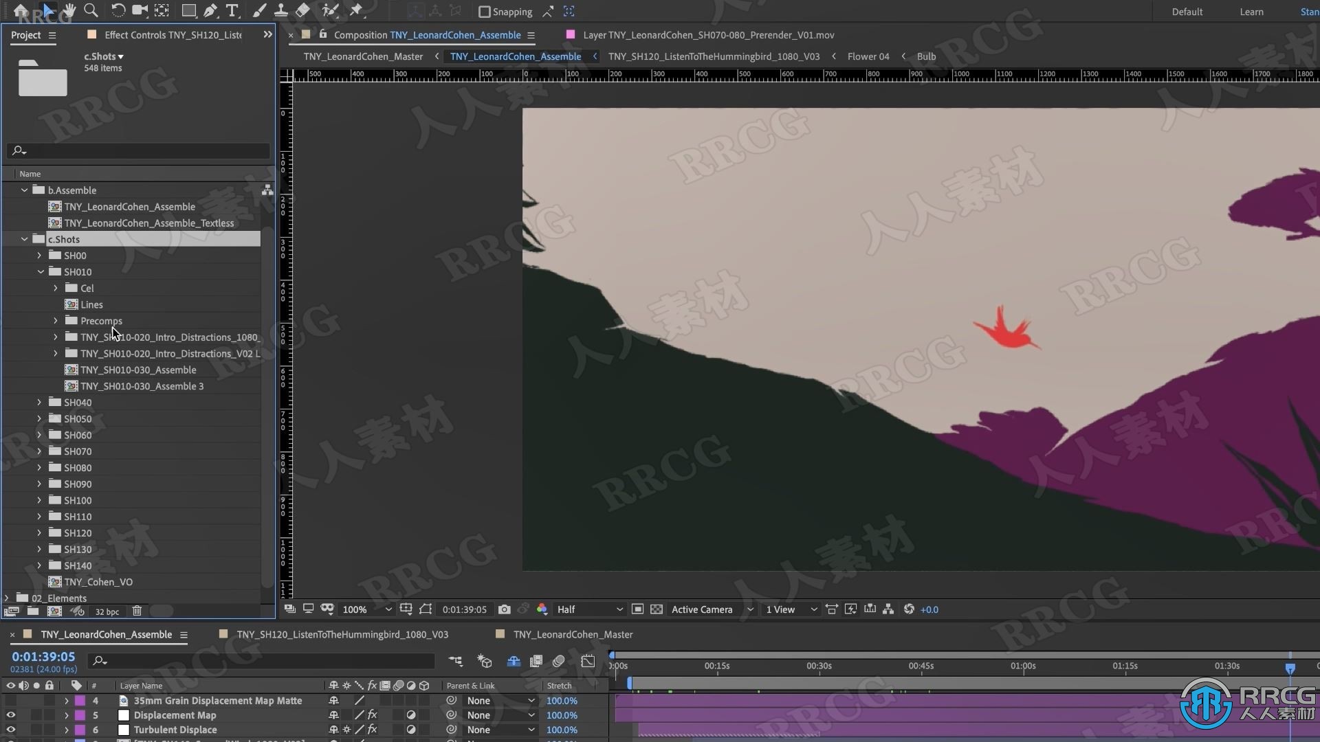Screen dimensions: 1320x742
Task: Select the Unified Camera tool
Action: [x=140, y=10]
